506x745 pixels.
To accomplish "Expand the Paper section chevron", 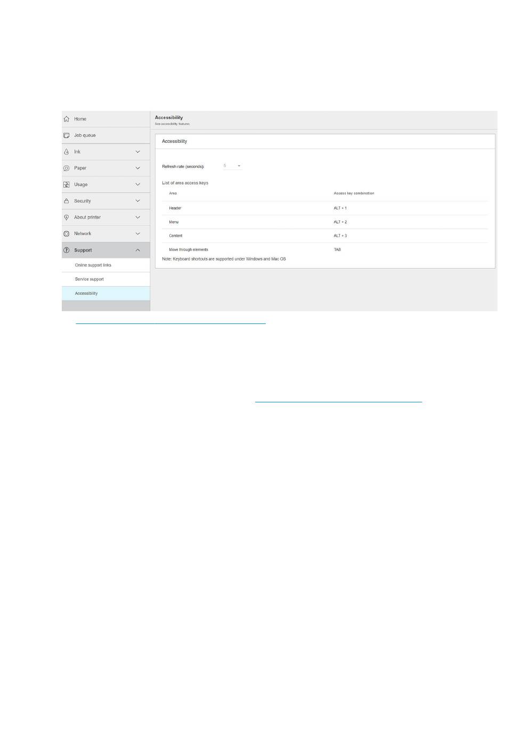I will point(137,168).
